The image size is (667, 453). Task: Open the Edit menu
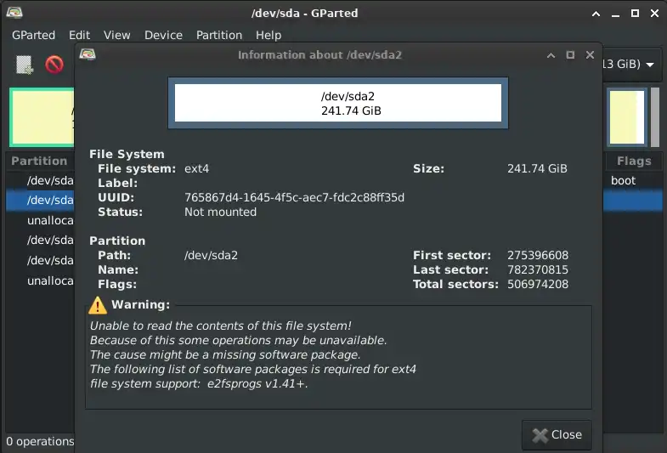pos(79,35)
